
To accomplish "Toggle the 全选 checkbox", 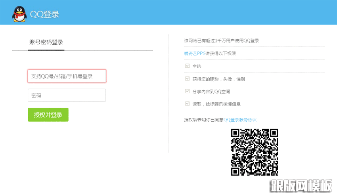I will coord(187,66).
